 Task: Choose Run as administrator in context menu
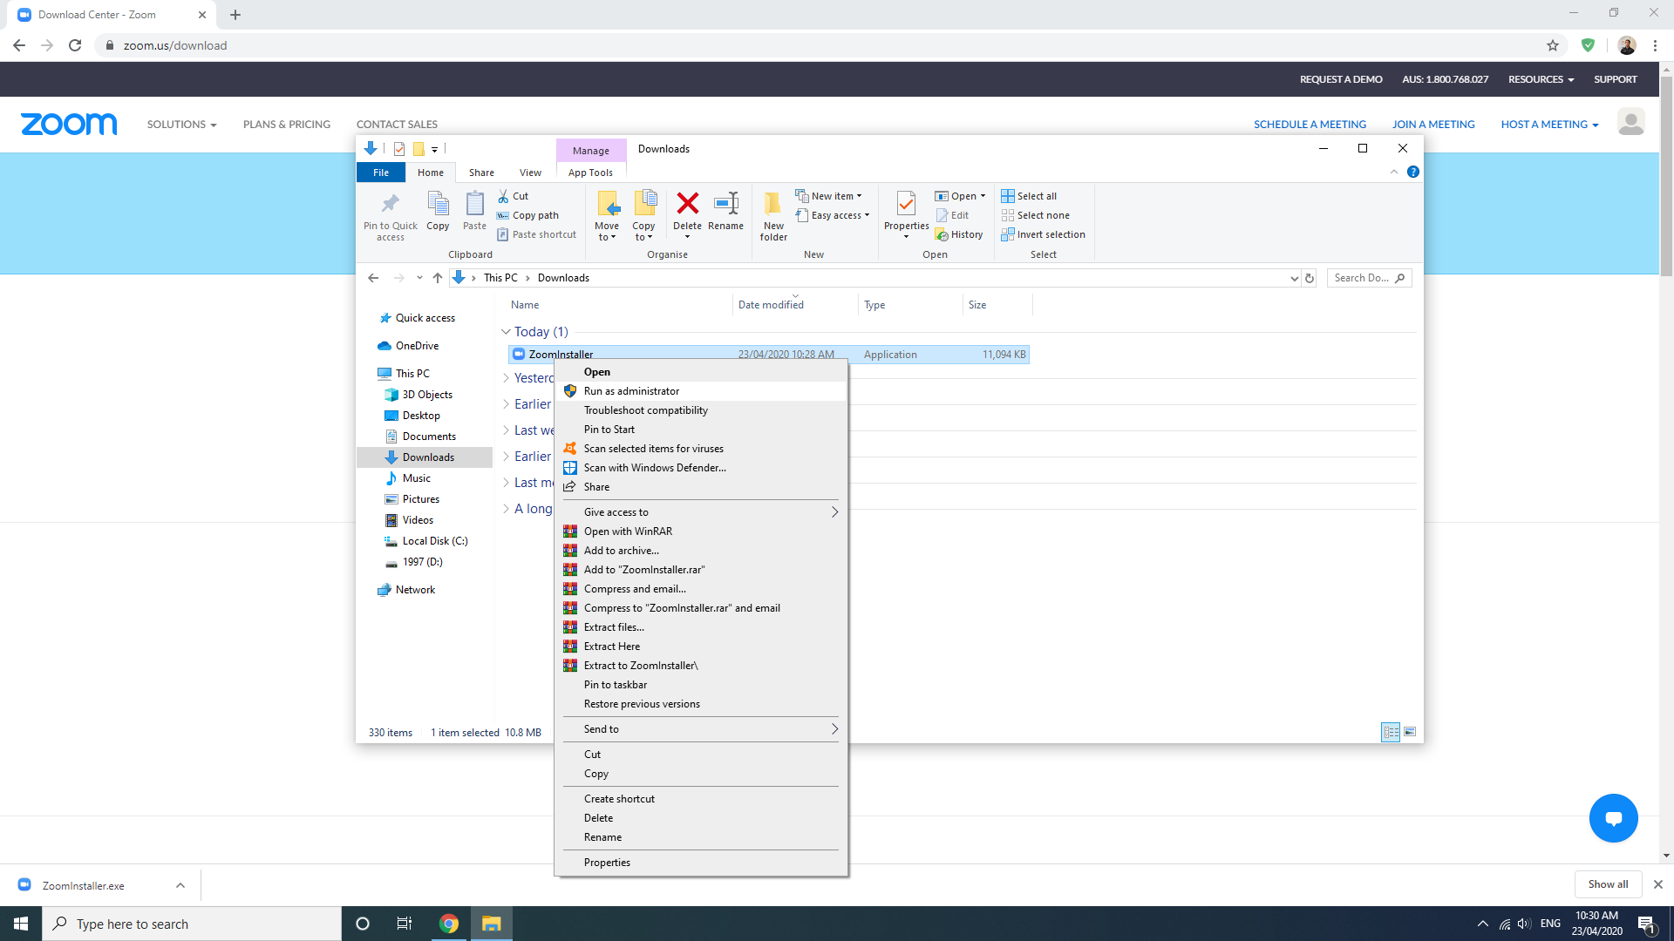click(702, 391)
